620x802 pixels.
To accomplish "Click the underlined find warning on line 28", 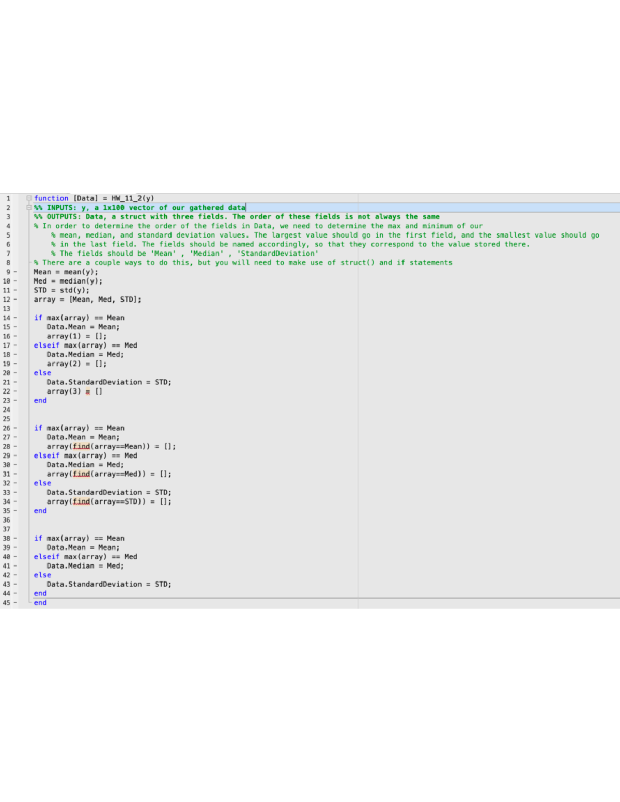I will click(81, 447).
